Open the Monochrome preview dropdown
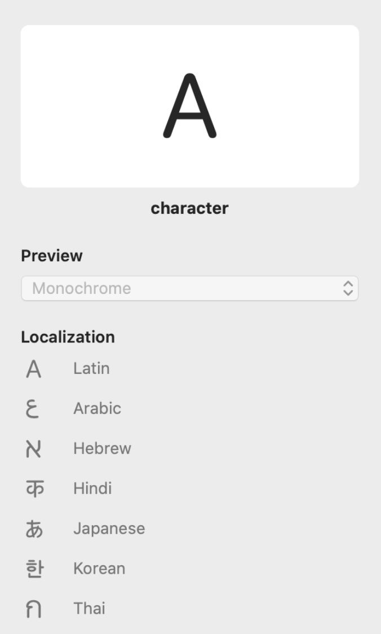 pyautogui.click(x=190, y=288)
